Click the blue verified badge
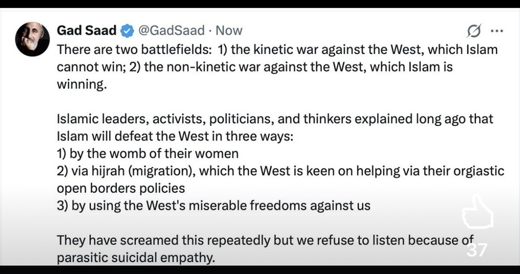The image size is (520, 274). pos(128,30)
